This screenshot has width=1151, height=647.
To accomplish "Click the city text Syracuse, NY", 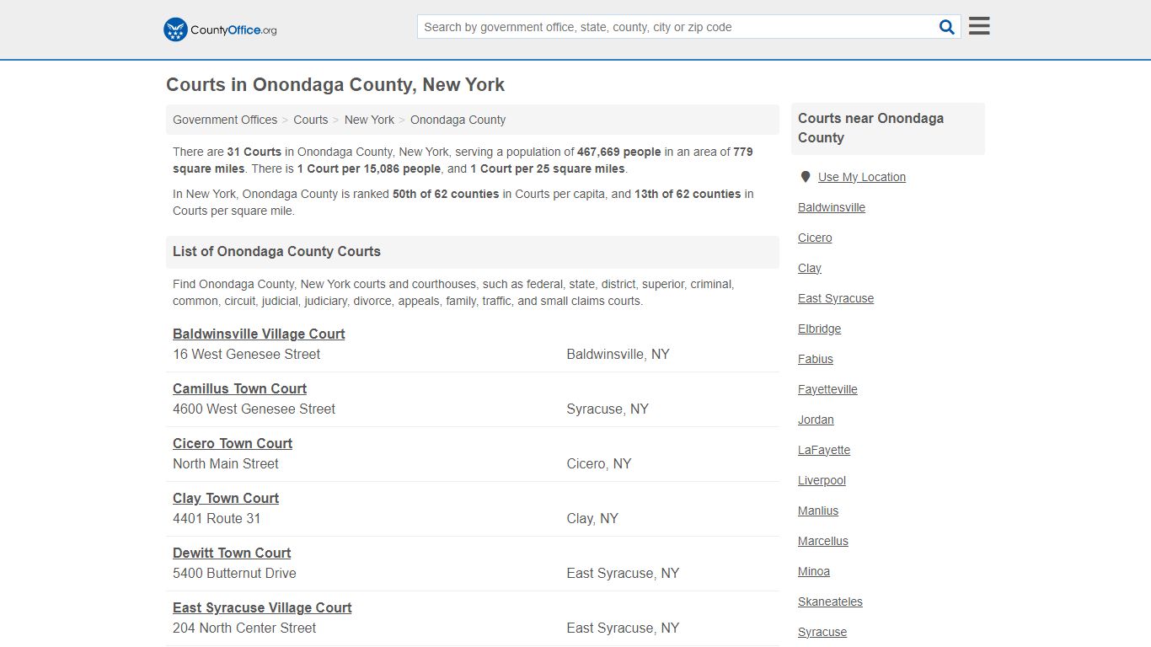I will (608, 409).
